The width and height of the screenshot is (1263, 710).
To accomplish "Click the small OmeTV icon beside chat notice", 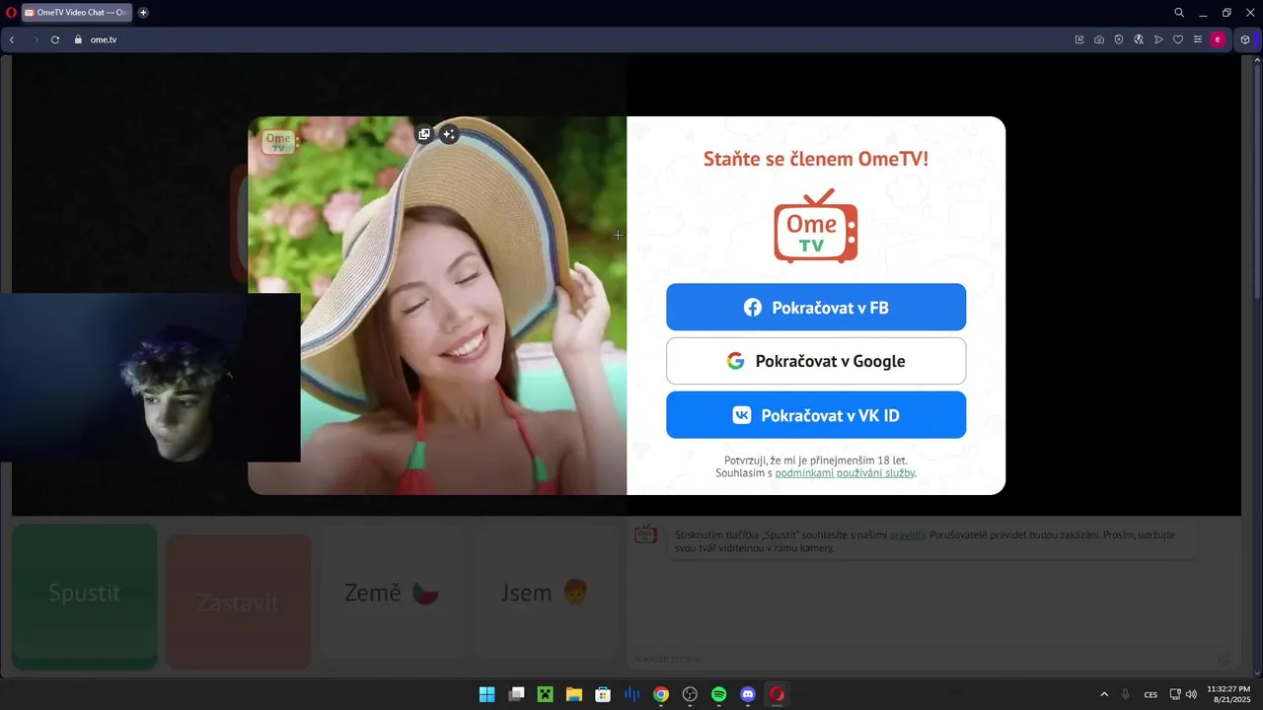I will [646, 533].
